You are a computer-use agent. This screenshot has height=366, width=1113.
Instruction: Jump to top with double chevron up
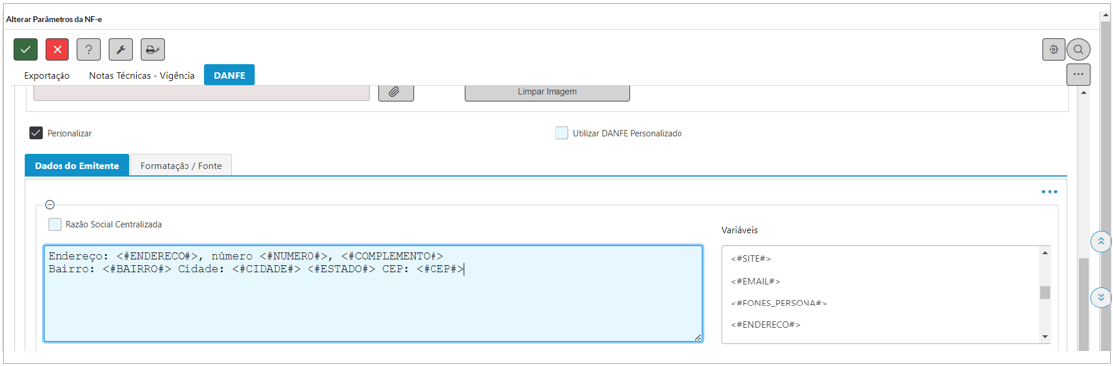(x=1100, y=241)
